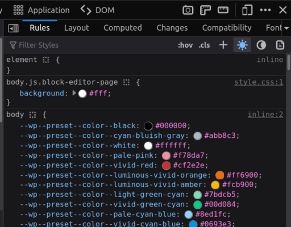Click the --wp--preset--color--luminous-vivid-orange property name
The height and width of the screenshot is (227, 291).
[114, 175]
